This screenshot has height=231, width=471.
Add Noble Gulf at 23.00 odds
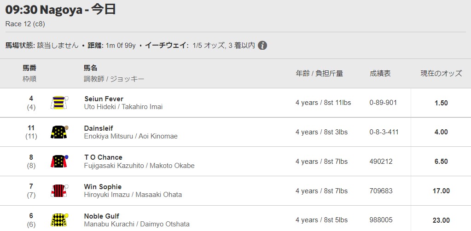441,220
